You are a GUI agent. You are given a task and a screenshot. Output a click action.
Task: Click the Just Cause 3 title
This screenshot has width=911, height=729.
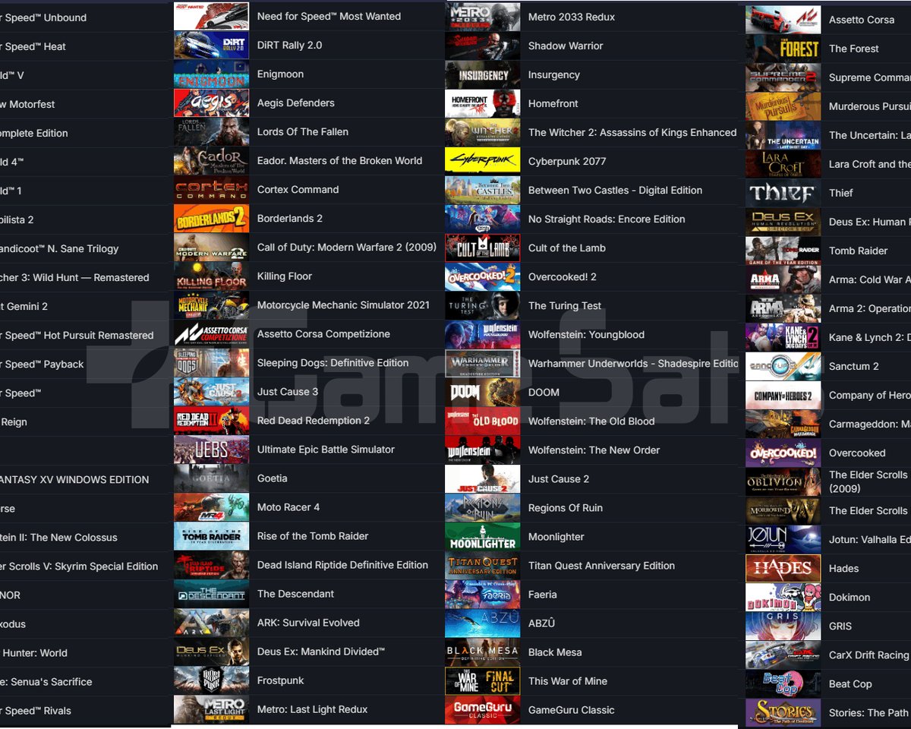(288, 391)
